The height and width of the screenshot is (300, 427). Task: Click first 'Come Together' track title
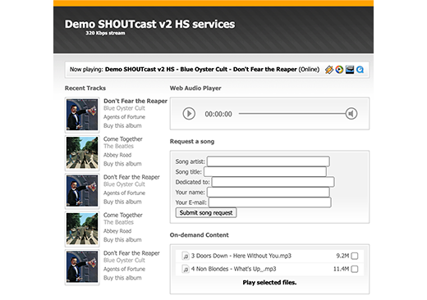(x=123, y=139)
